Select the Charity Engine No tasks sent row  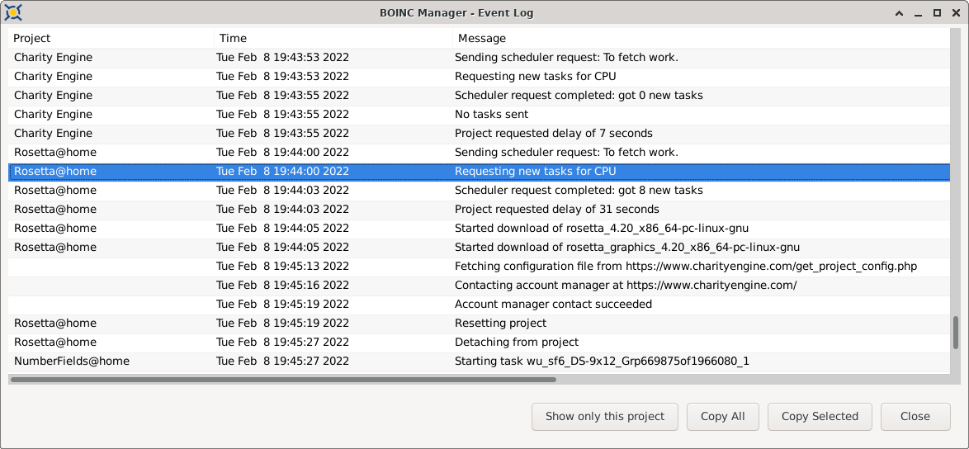(x=479, y=114)
